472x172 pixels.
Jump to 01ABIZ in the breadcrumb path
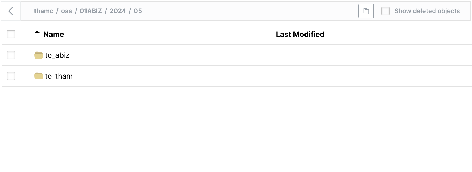91,11
